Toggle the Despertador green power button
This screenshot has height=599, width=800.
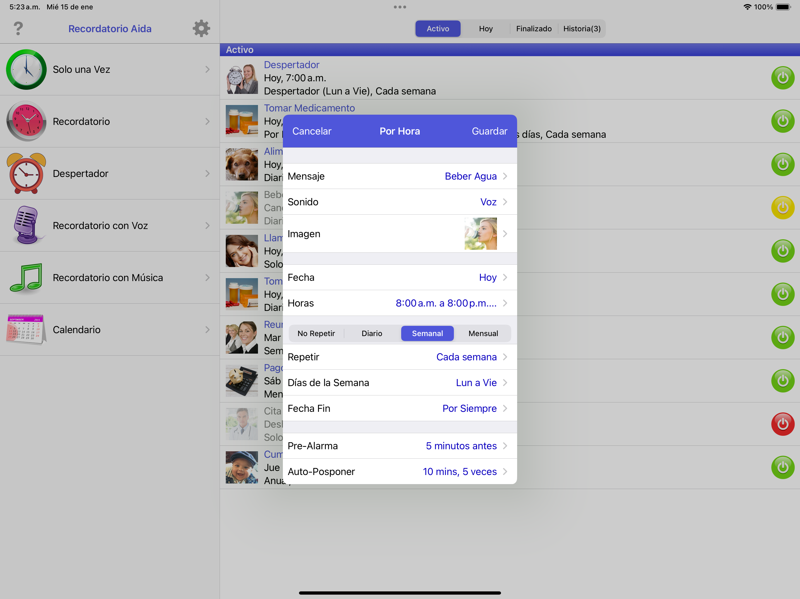pos(782,78)
